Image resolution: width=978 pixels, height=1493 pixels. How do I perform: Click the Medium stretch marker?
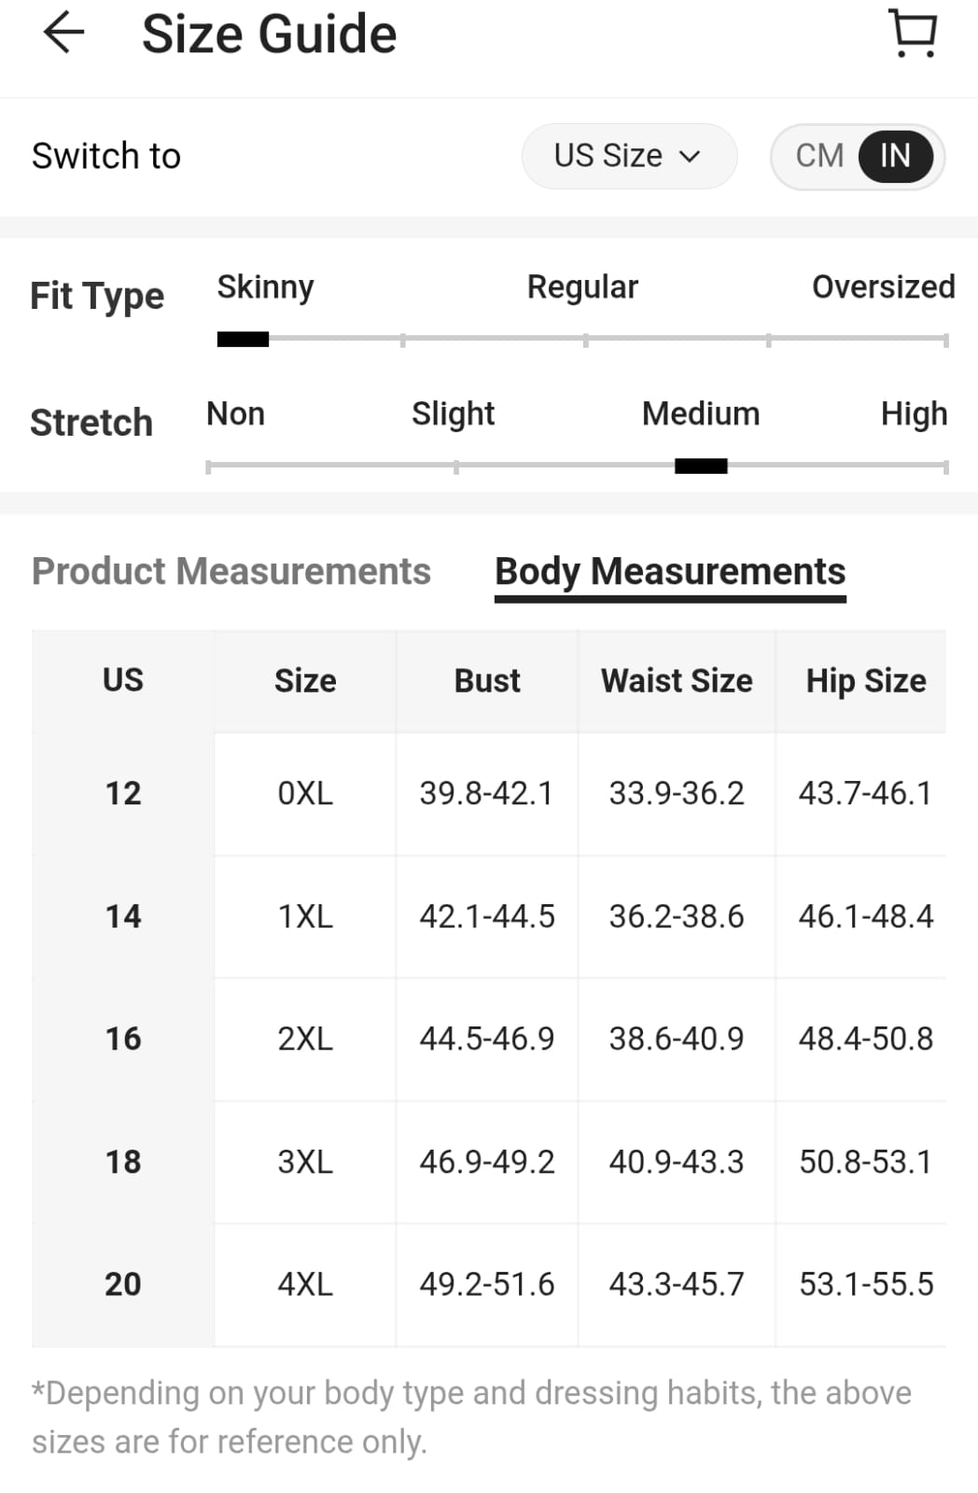[x=701, y=467]
